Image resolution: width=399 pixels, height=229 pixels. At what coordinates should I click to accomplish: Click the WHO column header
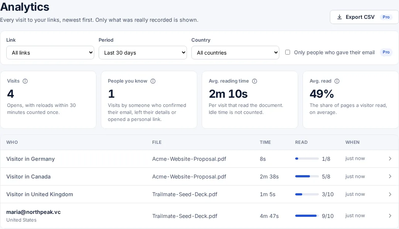(12, 142)
